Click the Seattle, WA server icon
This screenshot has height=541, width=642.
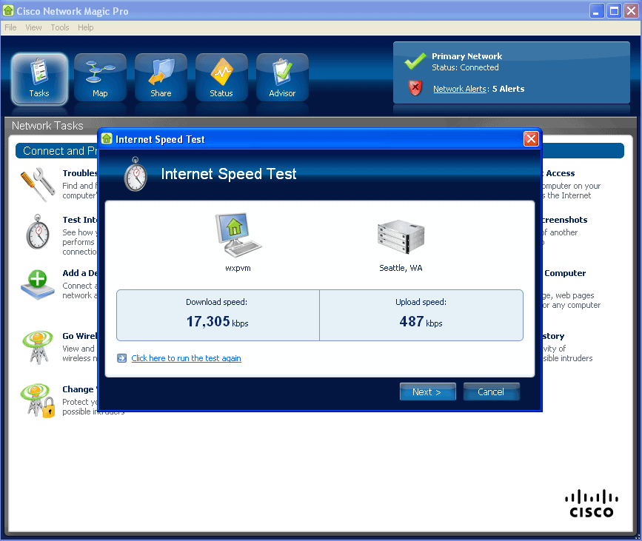[x=401, y=237]
